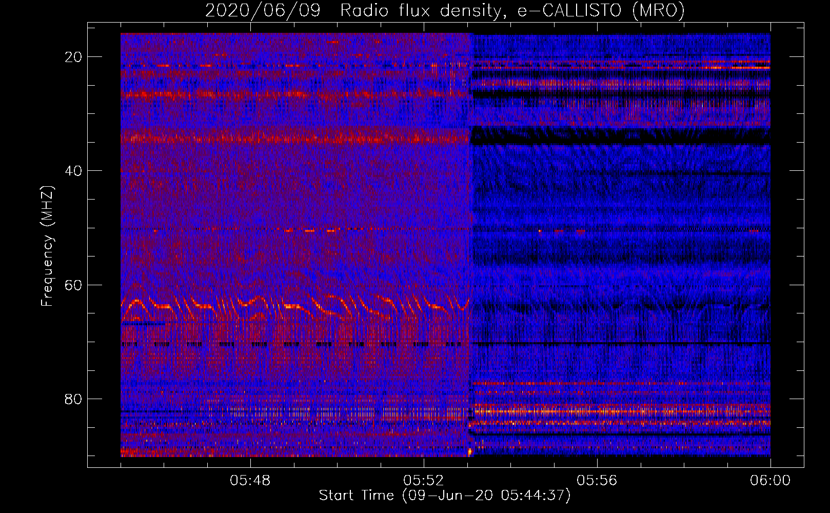Screen dimensions: 830x513
Task: Click the plot title 'Radio flux density, e-CALLISTO (MRO)'
Action: pyautogui.click(x=512, y=11)
